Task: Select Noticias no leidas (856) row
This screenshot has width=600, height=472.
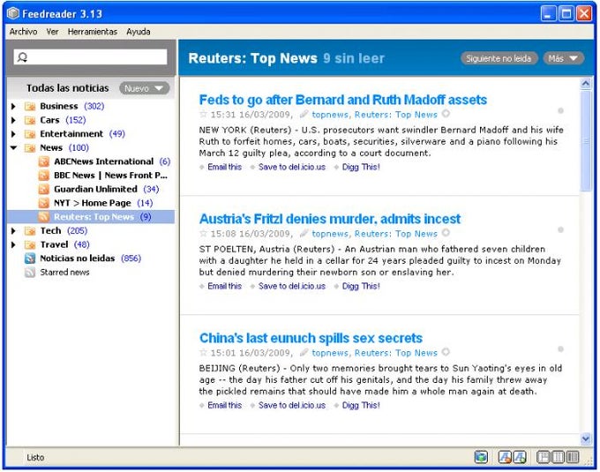Action: click(x=91, y=258)
